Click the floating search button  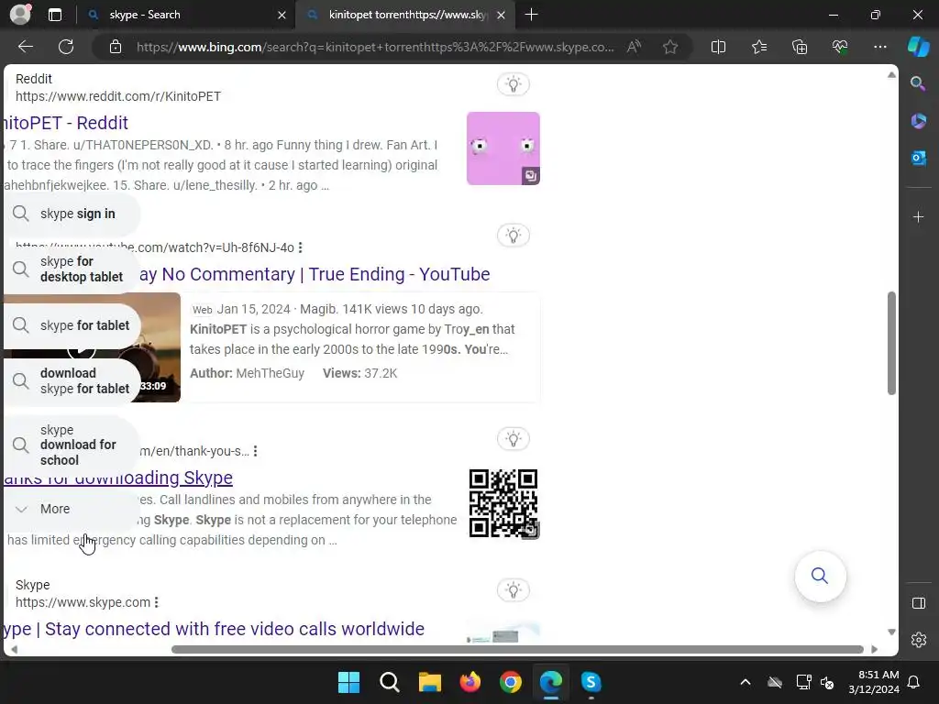tap(820, 576)
